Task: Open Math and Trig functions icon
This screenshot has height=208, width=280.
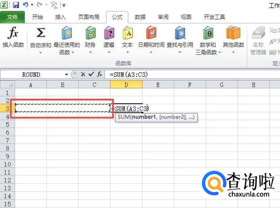Action: pos(208,33)
